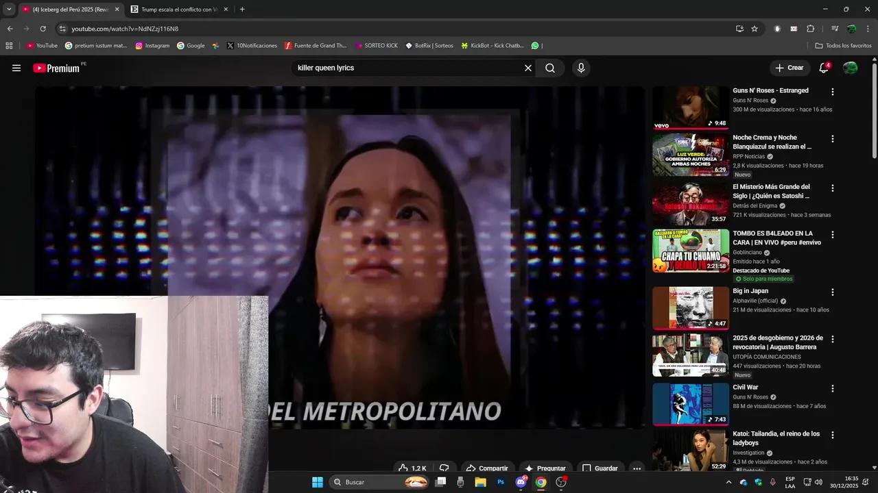
Task: Open a new browser tab
Action: [242, 10]
